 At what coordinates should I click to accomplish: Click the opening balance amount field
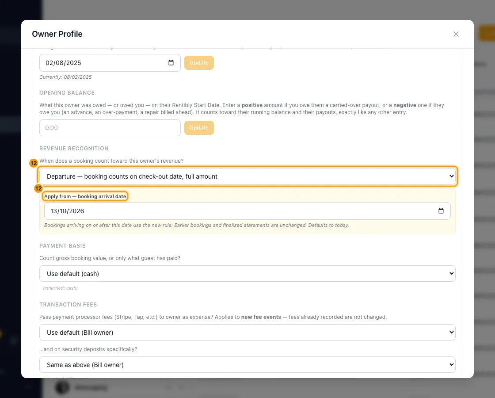pos(110,128)
